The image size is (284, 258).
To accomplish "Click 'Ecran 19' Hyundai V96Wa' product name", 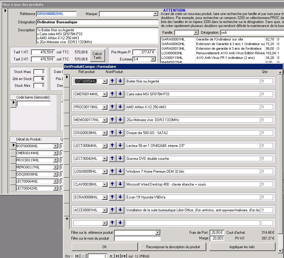I will pyautogui.click(x=146, y=197).
